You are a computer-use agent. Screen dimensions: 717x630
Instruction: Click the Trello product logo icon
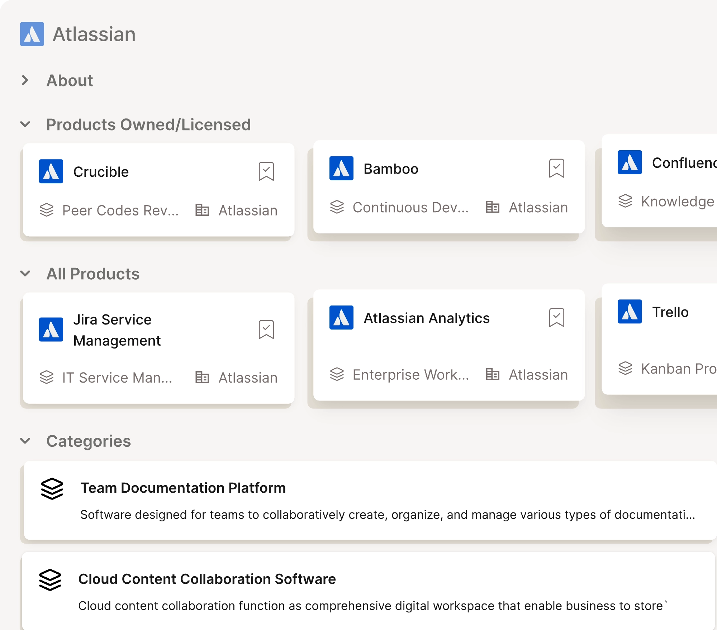[x=630, y=312]
